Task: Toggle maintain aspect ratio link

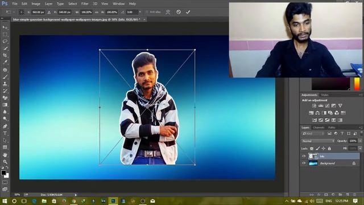Action: (x=97, y=12)
